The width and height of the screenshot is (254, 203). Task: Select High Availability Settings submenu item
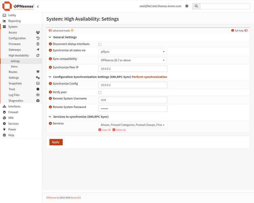pos(21,61)
